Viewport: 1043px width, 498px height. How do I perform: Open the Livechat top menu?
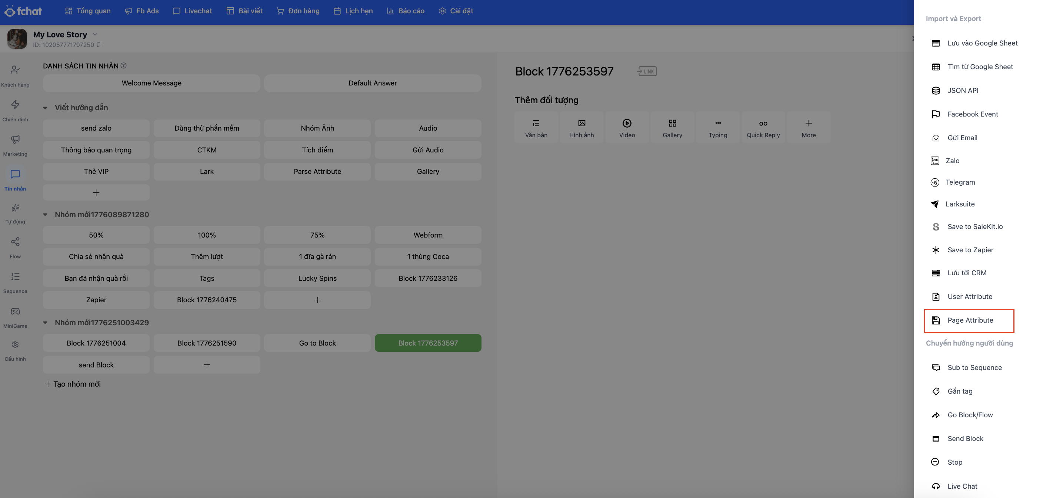pyautogui.click(x=192, y=11)
